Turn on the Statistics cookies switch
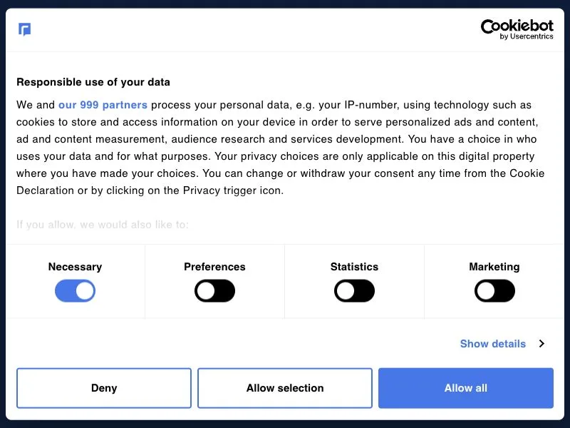This screenshot has height=428, width=570. click(x=354, y=291)
